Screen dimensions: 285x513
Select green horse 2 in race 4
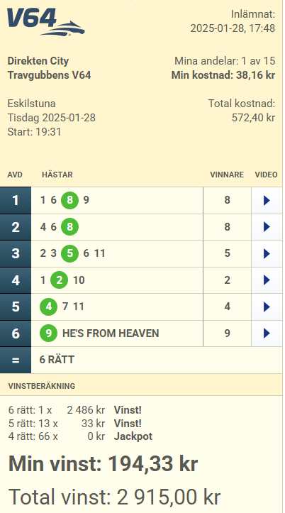(59, 280)
